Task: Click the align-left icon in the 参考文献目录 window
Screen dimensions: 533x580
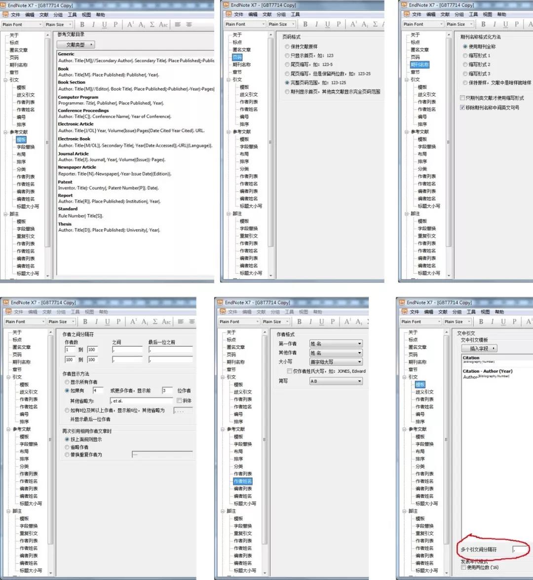Action: pos(178,25)
